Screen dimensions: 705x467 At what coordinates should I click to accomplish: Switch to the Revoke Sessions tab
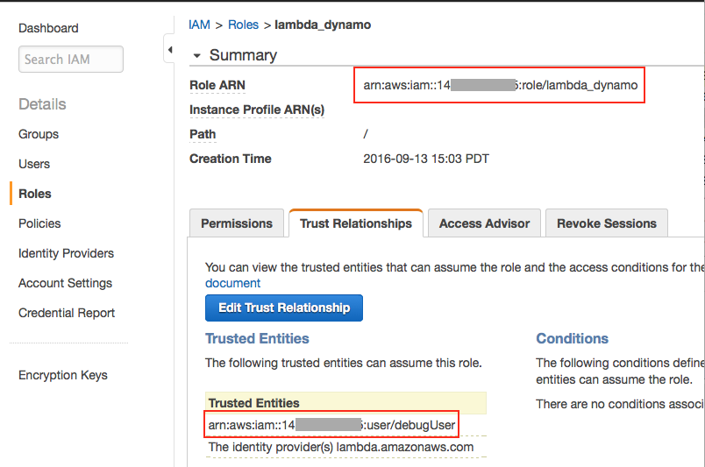607,223
